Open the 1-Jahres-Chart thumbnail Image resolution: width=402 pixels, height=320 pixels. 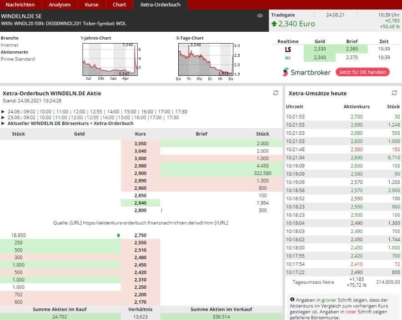(109, 59)
